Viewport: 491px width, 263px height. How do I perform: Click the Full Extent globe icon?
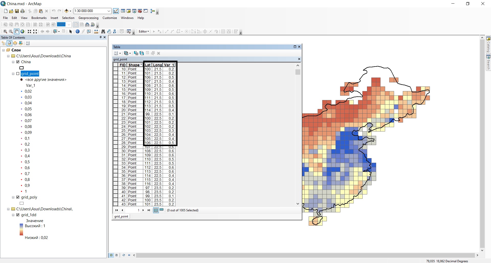tap(23, 31)
